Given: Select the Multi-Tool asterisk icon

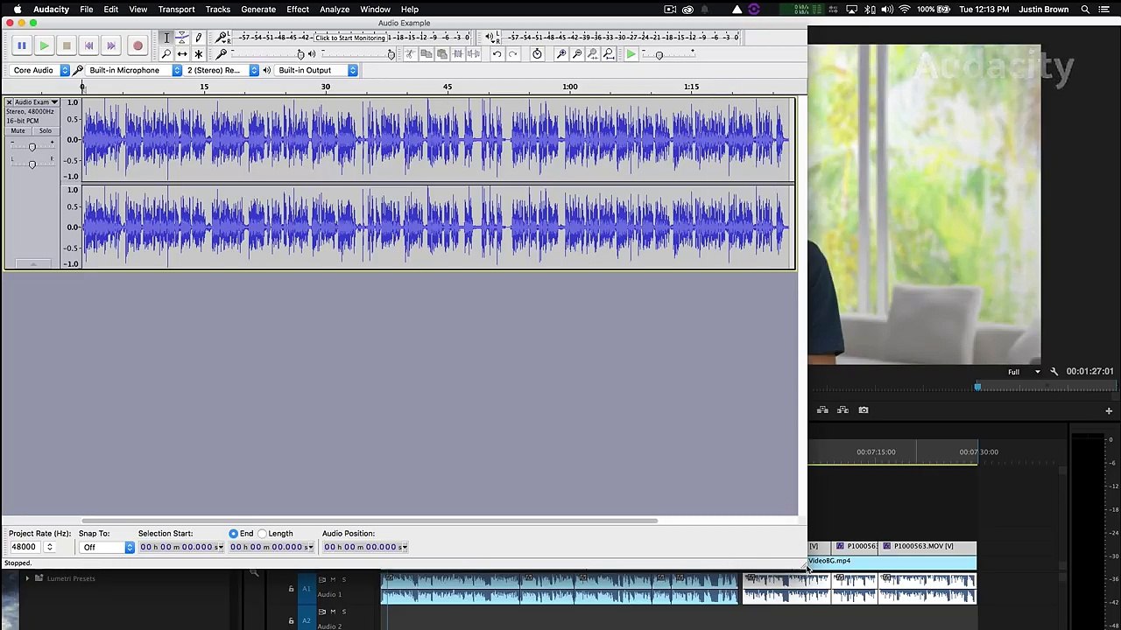Looking at the screenshot, I should (198, 54).
